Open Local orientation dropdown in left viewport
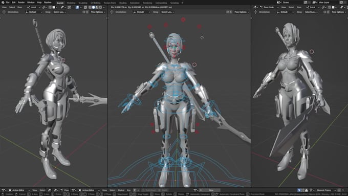Screen dimensions: 348x196 click(x=33, y=7)
